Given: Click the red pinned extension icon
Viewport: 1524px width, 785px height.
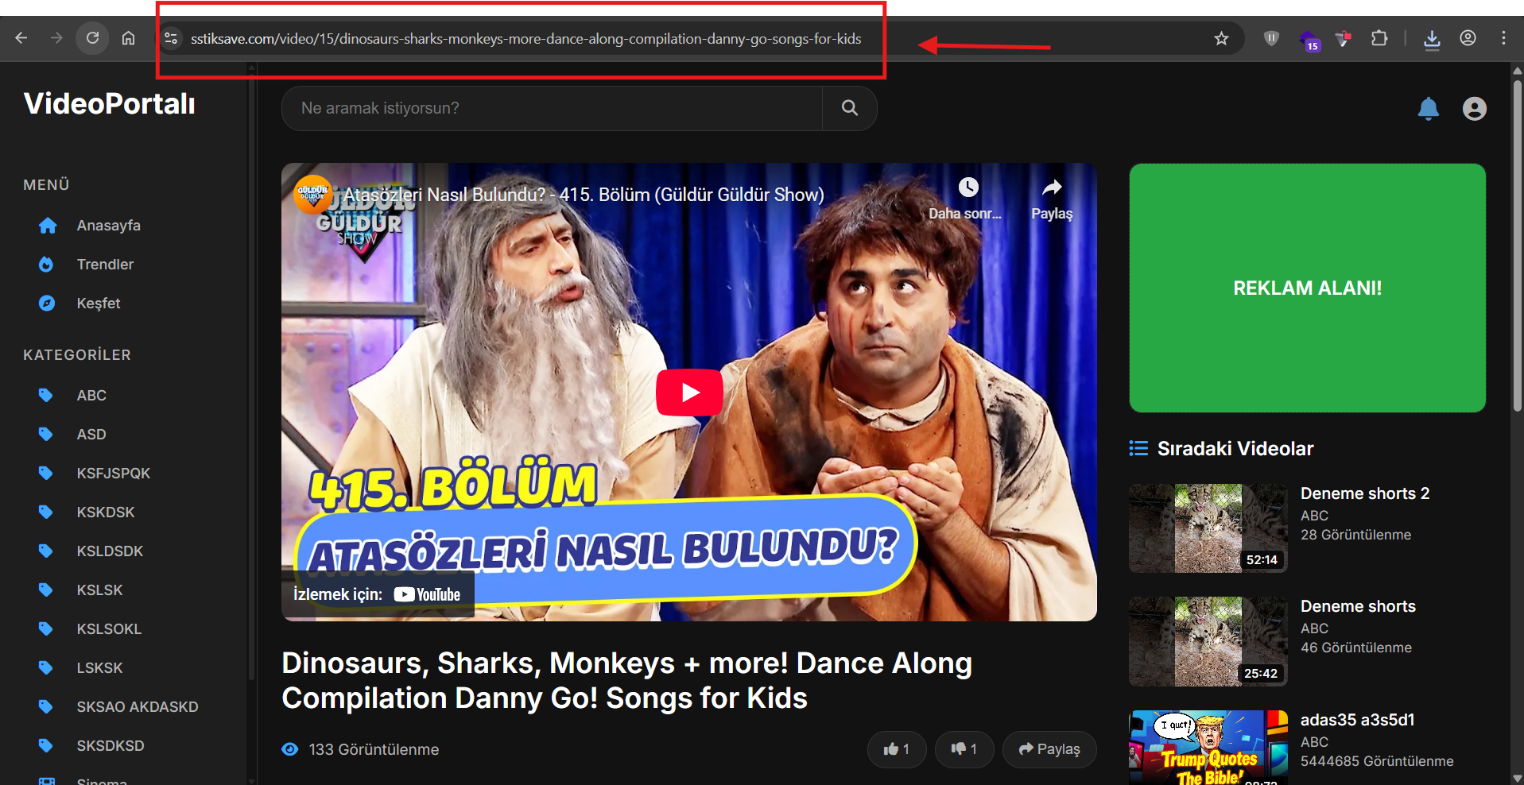Looking at the screenshot, I should pos(1344,38).
